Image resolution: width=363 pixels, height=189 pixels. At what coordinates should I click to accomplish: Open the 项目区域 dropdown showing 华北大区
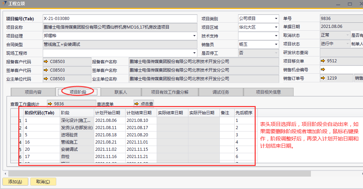click(x=276, y=27)
